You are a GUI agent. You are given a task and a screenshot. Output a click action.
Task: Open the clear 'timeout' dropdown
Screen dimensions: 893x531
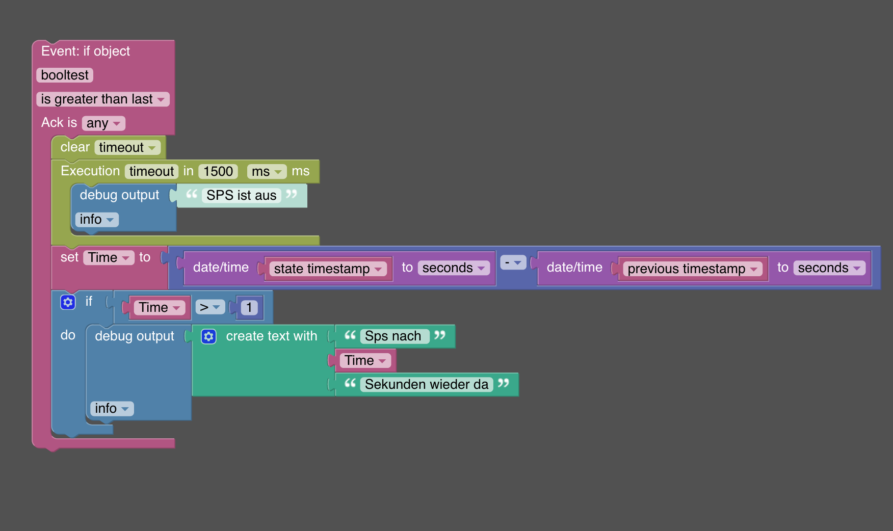(x=127, y=148)
